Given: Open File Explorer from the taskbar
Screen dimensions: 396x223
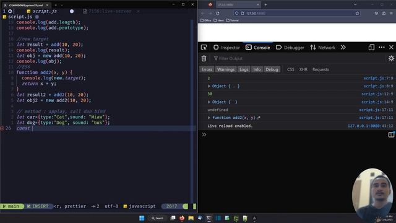Looking at the screenshot, I should 191,218.
